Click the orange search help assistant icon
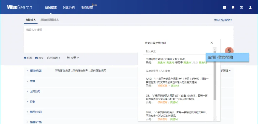The image size is (258, 124). point(229,50)
